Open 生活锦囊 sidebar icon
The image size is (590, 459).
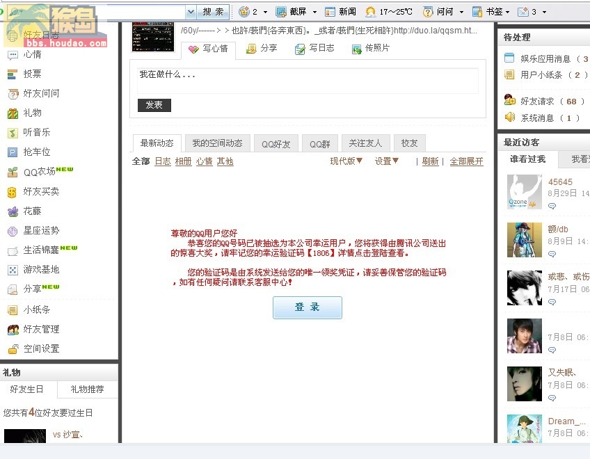click(13, 251)
